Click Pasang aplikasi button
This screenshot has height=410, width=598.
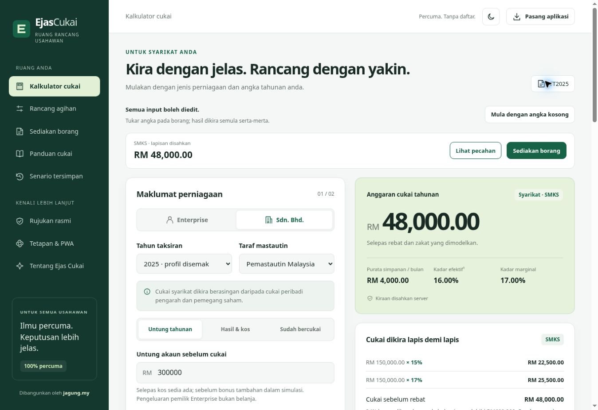[540, 16]
